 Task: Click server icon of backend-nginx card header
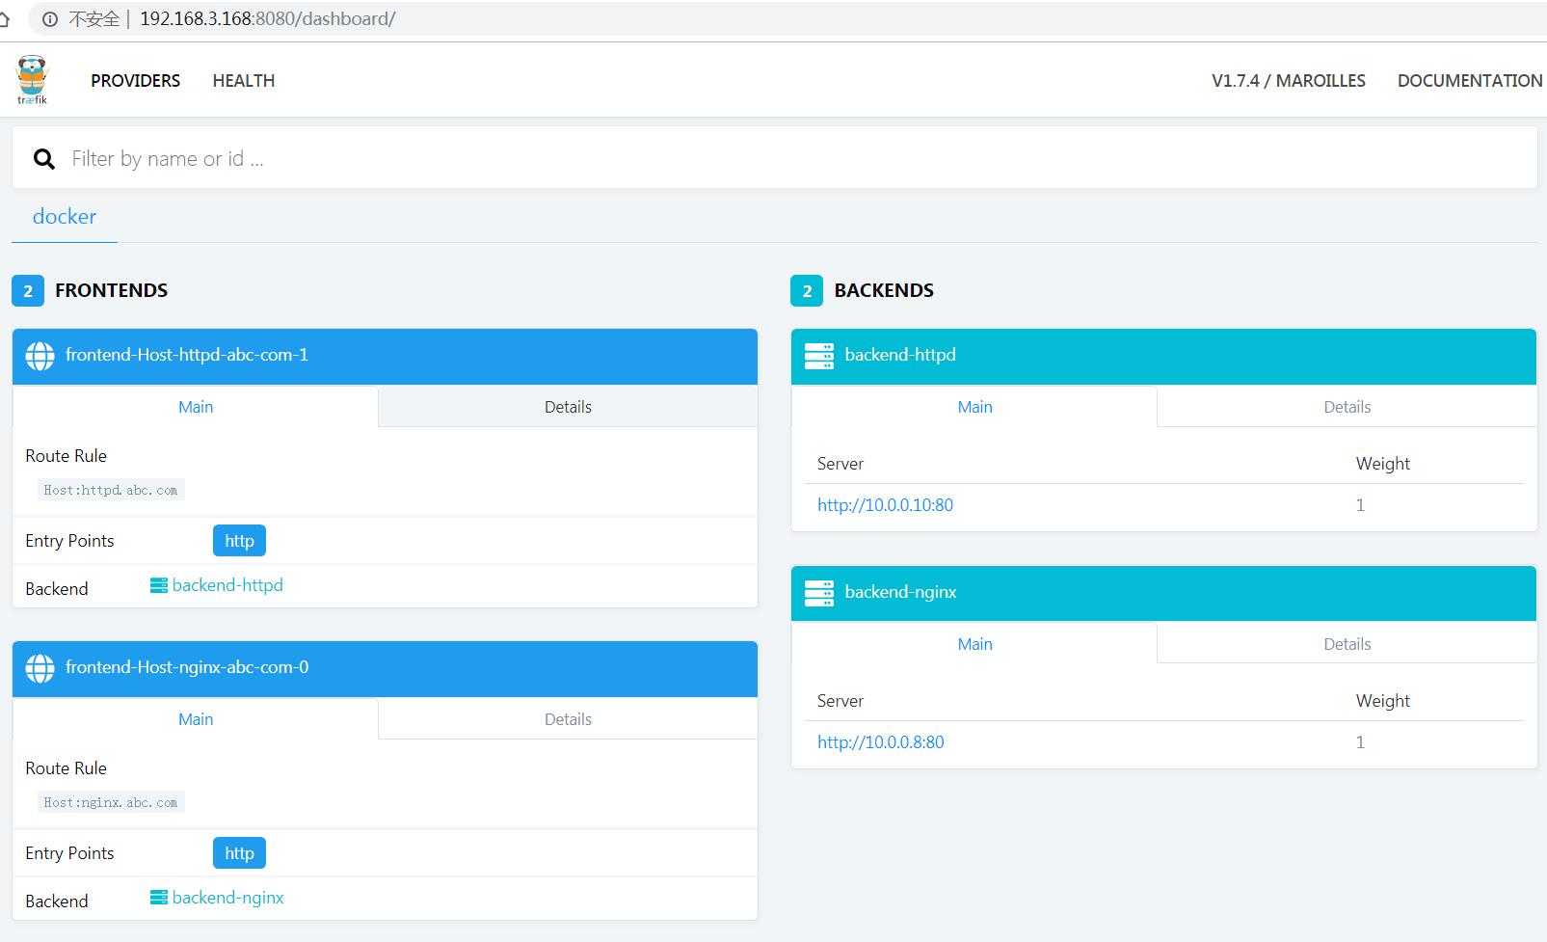click(x=819, y=593)
